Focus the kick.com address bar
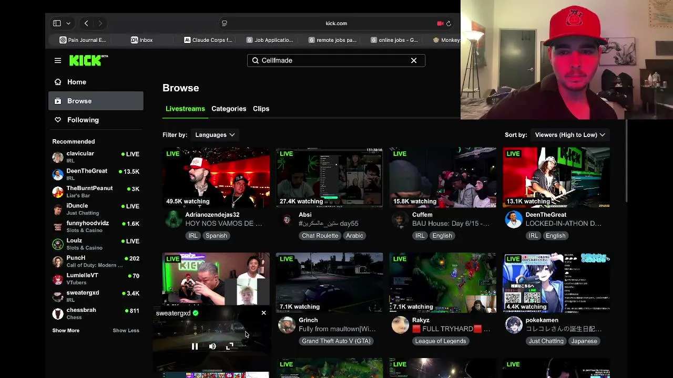 336,23
